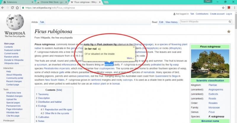The width and height of the screenshot is (237, 123).
Task: Open Chrome's three-dot menu
Action: (x=235, y=8)
